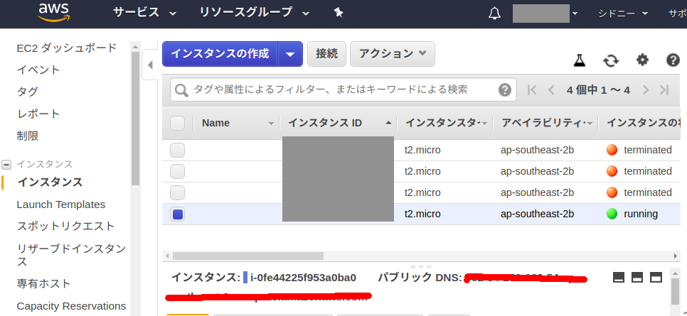Viewport: 687px width, 316px height.
Task: Check the first terminated instance row checkbox
Action: click(178, 150)
